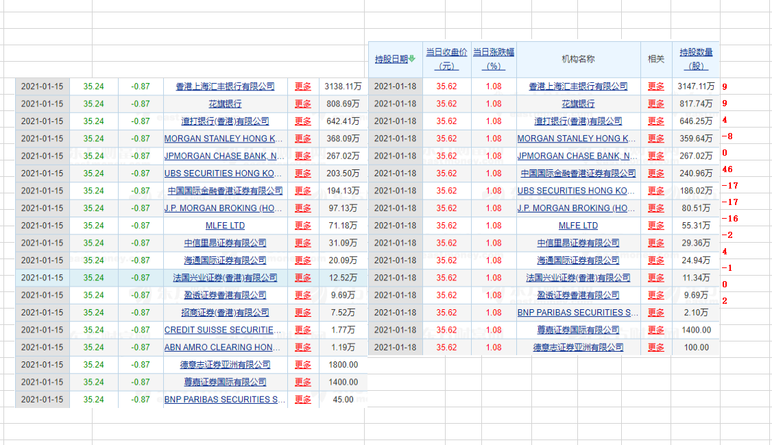Select the 12.52万 value in highlighted row
Viewport: 772px width, 445px height.
(343, 278)
